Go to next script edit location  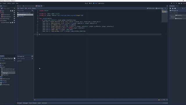[167, 8]
